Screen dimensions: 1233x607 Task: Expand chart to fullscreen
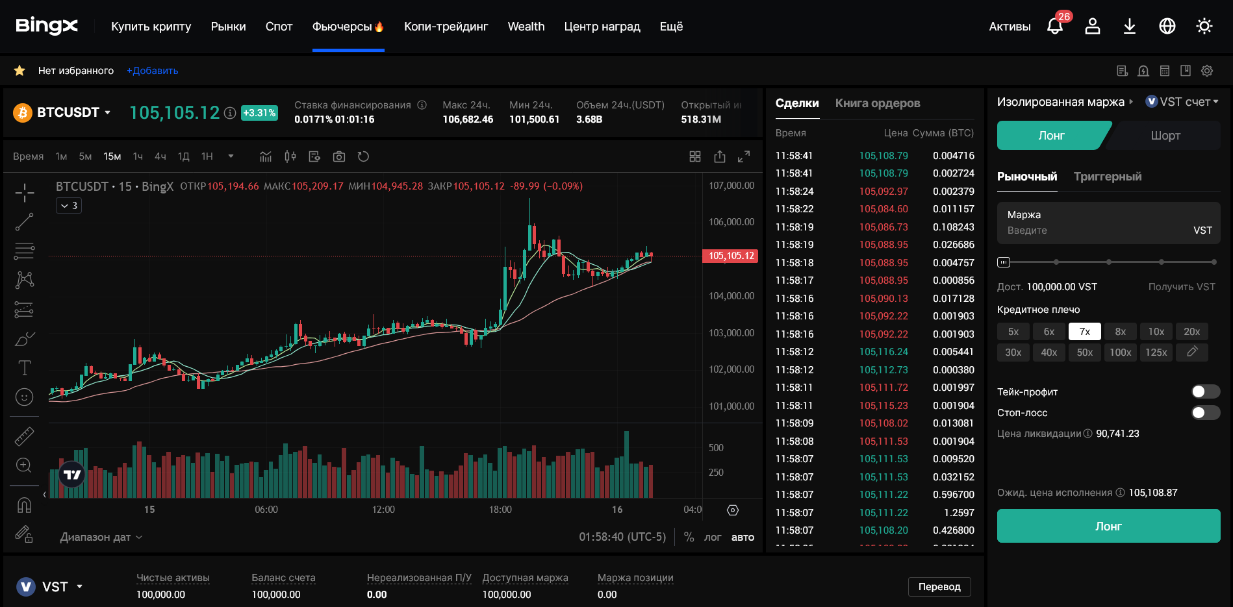(744, 156)
